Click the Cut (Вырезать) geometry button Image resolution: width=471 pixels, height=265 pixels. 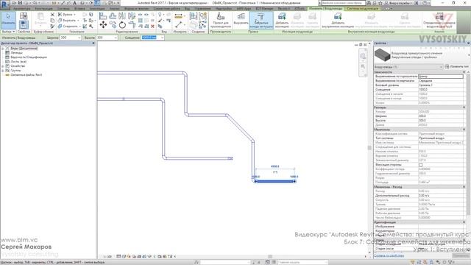[68, 21]
